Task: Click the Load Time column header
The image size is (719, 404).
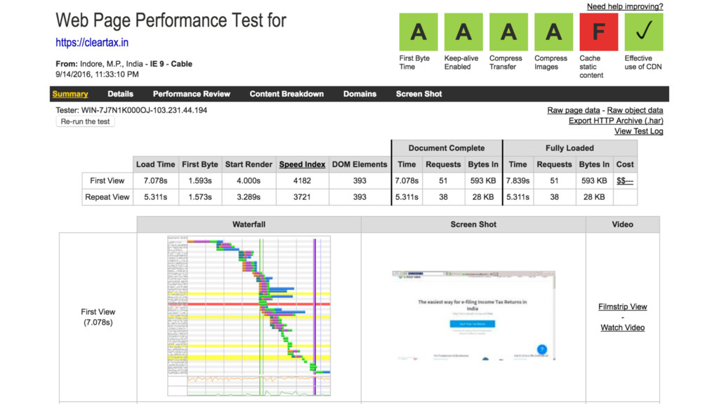Action: tap(155, 164)
